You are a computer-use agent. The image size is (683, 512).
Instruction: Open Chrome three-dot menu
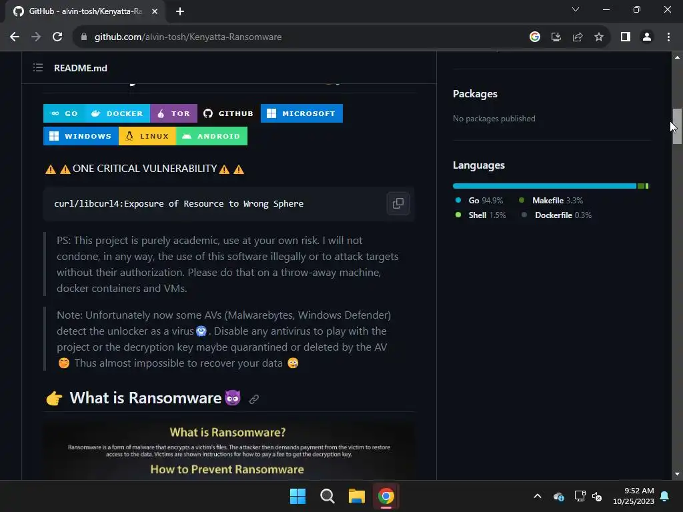(668, 37)
